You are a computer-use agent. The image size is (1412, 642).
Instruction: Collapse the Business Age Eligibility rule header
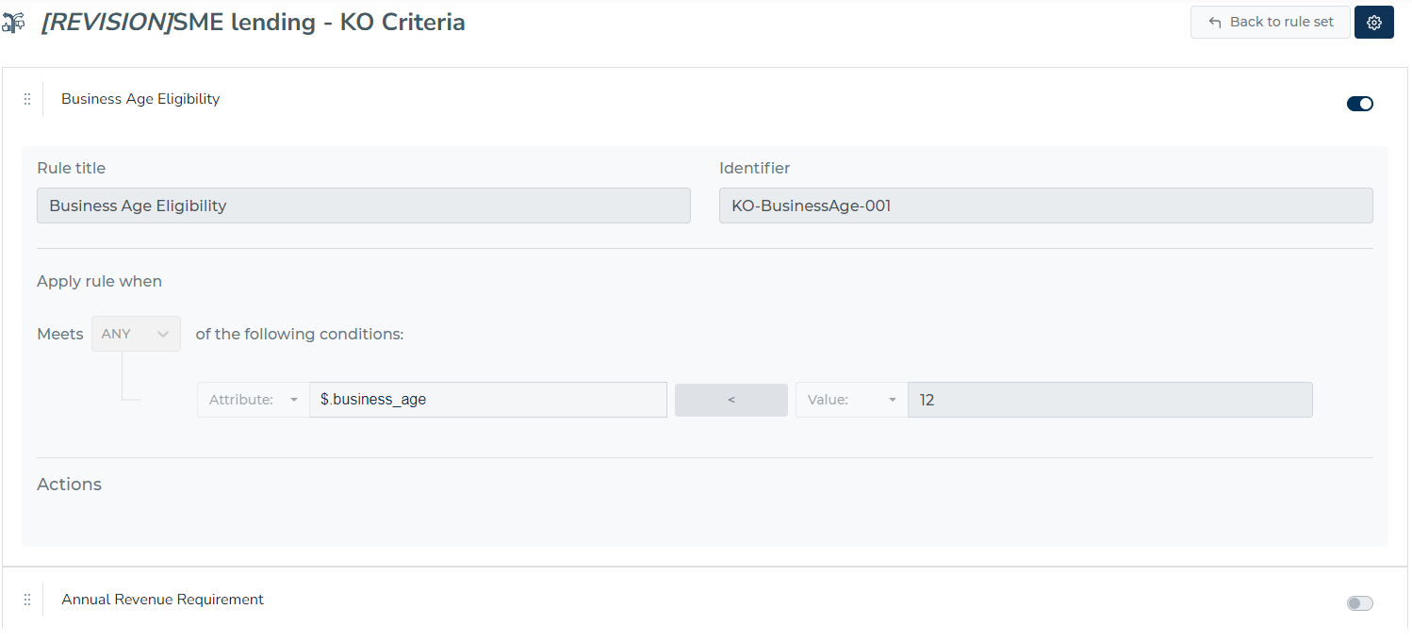pos(140,99)
